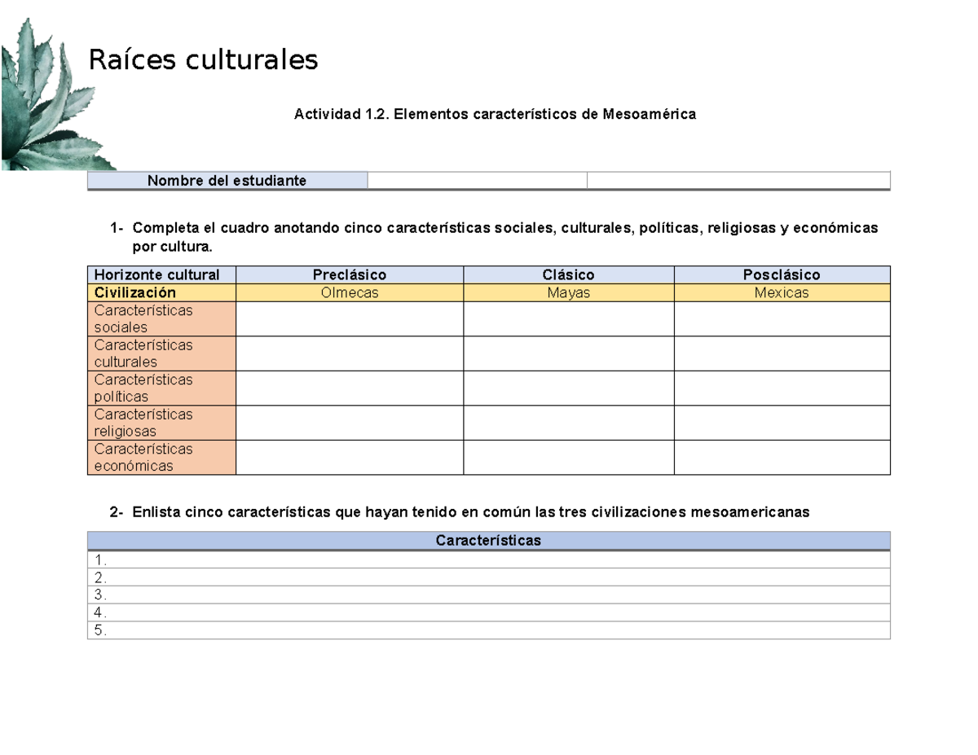Click the 'Características religiosas' row label
978x755 pixels.
[161, 423]
